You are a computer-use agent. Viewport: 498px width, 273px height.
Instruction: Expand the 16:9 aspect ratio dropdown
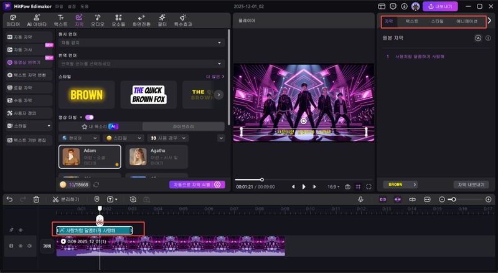tap(334, 186)
